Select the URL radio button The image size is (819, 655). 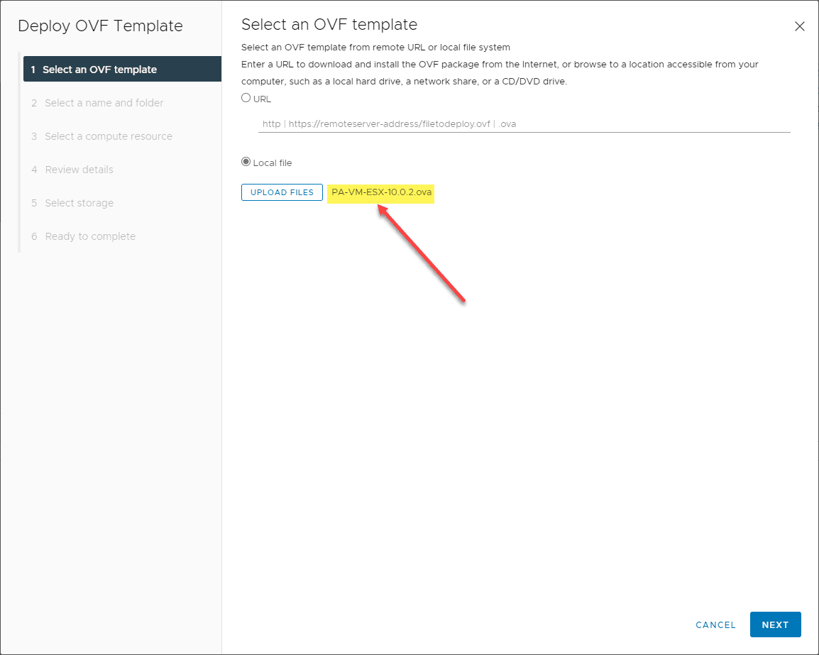[x=246, y=98]
